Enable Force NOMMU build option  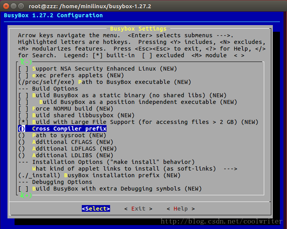(23, 109)
